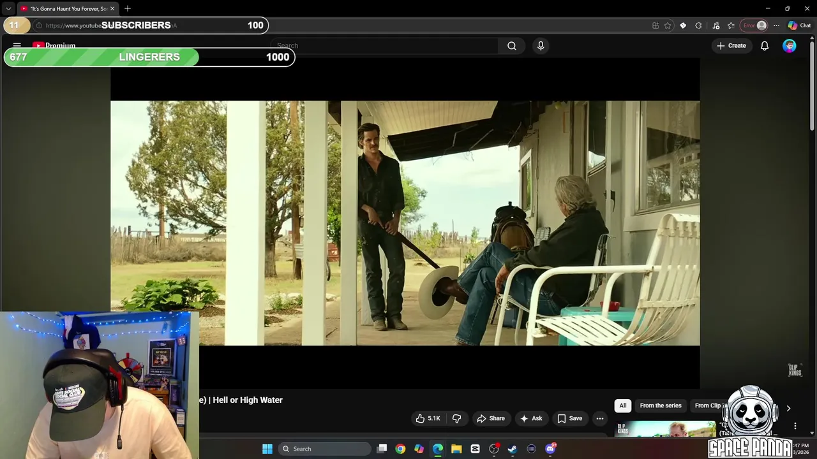Open the media control music icon
The image size is (817, 459).
(x=716, y=25)
